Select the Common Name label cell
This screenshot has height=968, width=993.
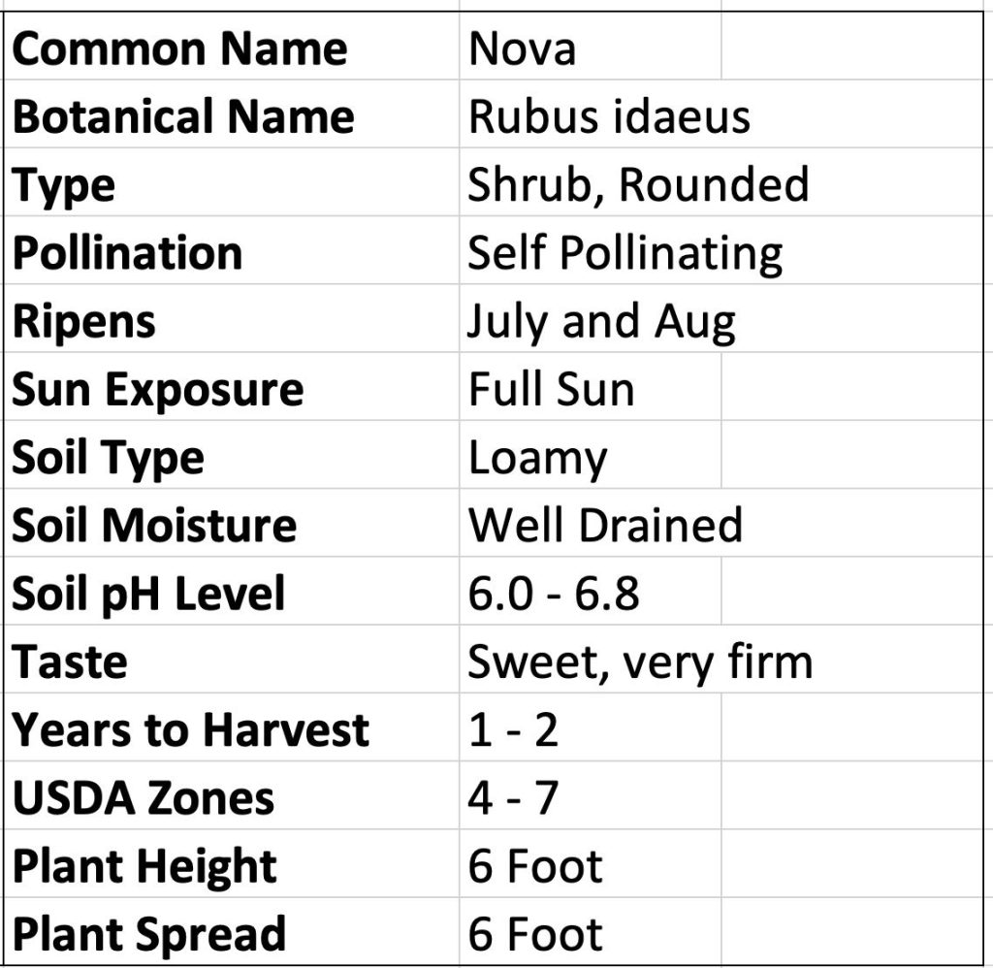[x=231, y=46]
